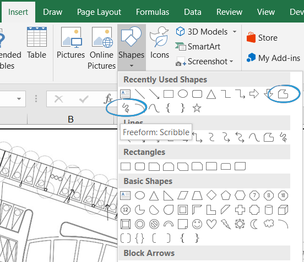Insert the Heart basic shape
This screenshot has height=262, width=304.
coord(211,224)
